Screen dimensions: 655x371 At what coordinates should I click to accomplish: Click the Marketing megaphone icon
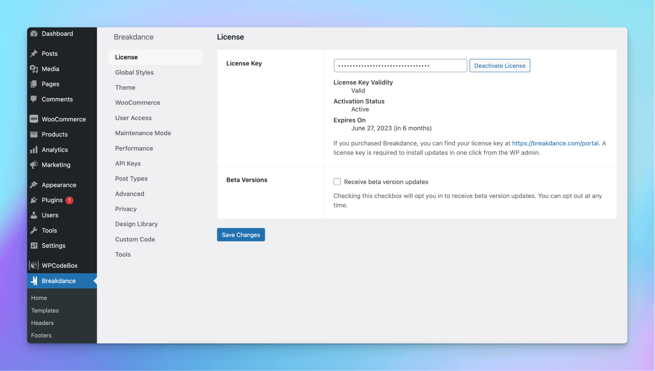[x=34, y=165]
